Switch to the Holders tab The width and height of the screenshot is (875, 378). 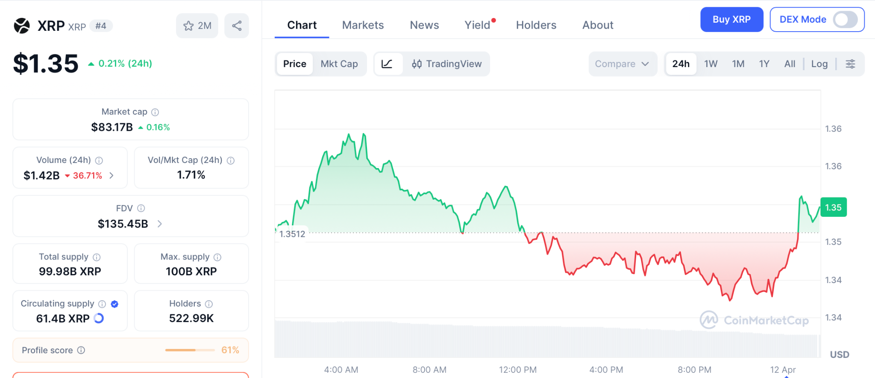point(536,25)
